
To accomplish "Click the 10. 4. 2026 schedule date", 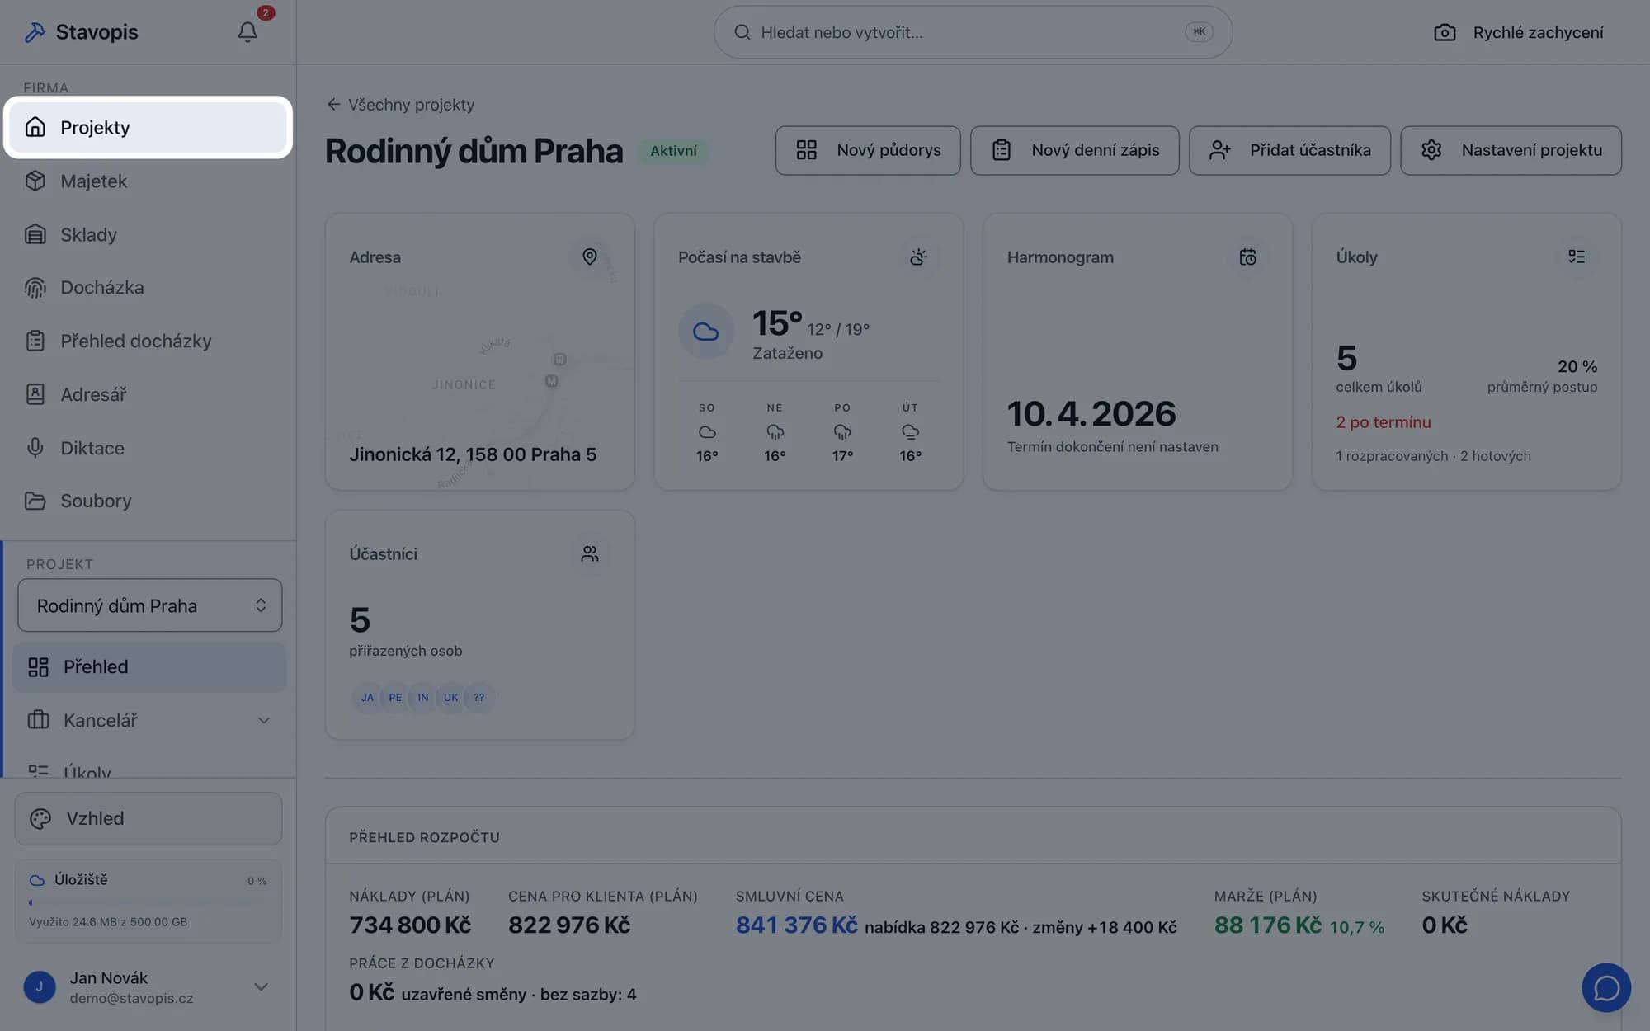I will pos(1091,414).
